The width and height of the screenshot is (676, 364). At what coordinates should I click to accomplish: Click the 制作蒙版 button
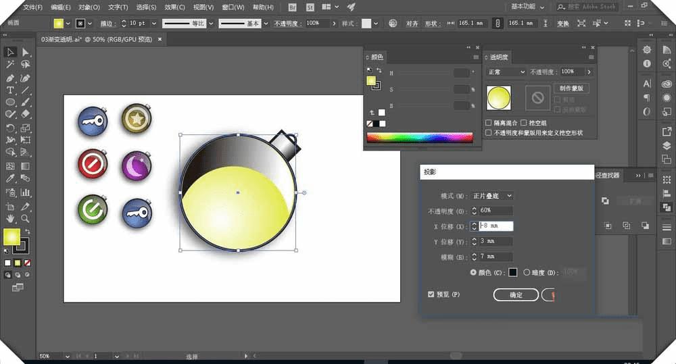click(571, 88)
